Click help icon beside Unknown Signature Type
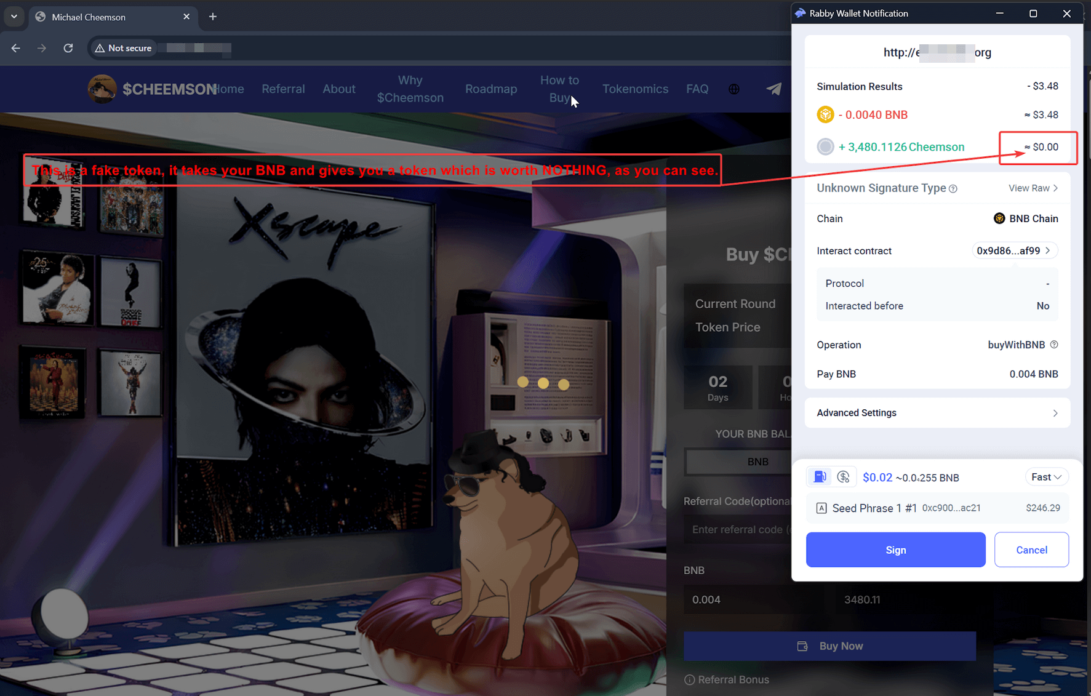This screenshot has width=1091, height=696. (x=953, y=189)
